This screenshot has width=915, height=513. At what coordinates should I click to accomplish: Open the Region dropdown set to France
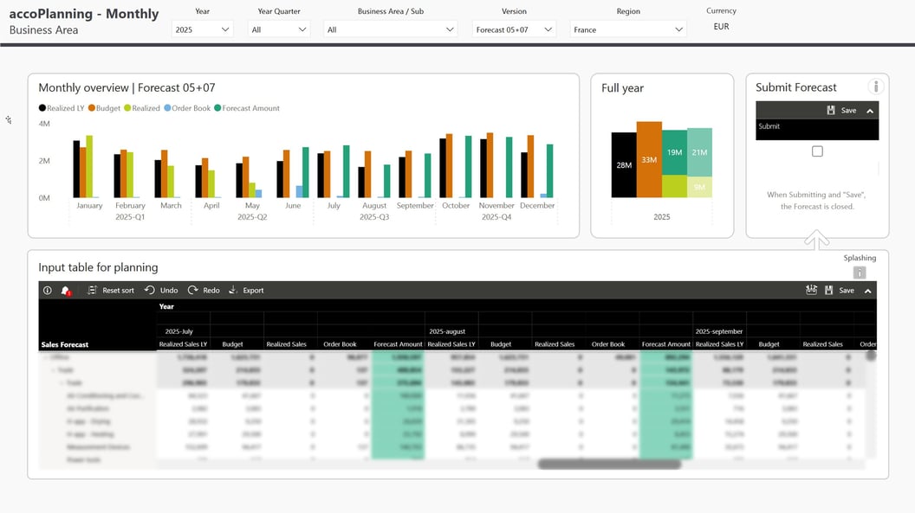pyautogui.click(x=628, y=29)
